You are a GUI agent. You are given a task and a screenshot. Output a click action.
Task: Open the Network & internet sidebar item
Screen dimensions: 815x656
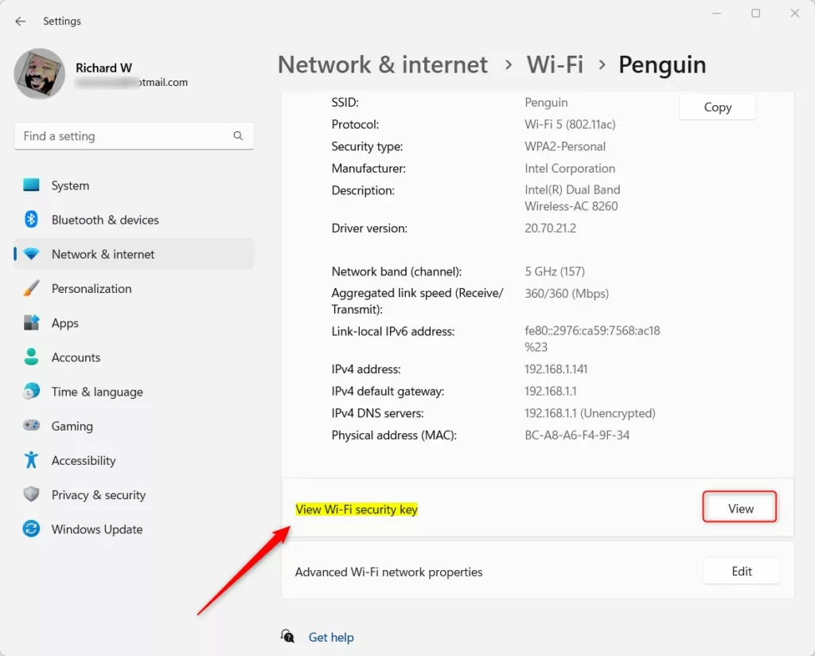(103, 255)
